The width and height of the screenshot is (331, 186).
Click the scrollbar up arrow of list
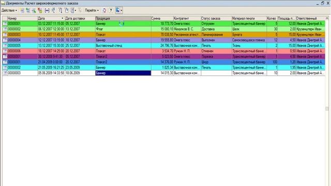click(x=327, y=19)
